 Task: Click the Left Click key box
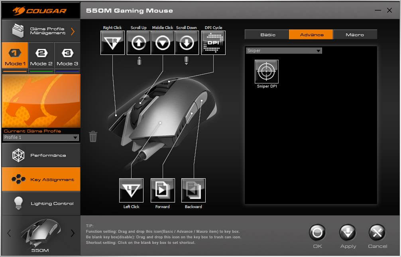click(131, 190)
